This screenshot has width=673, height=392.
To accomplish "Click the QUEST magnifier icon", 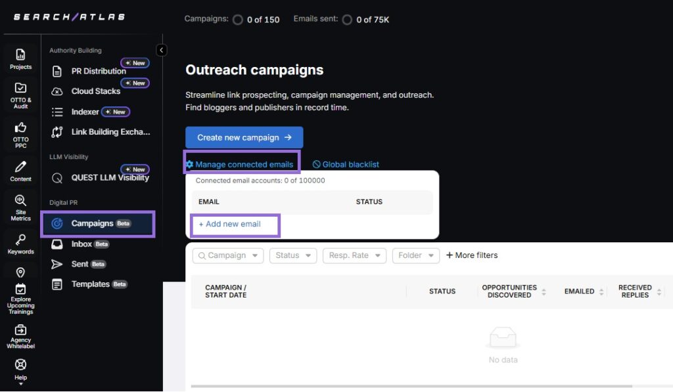I will pos(57,178).
